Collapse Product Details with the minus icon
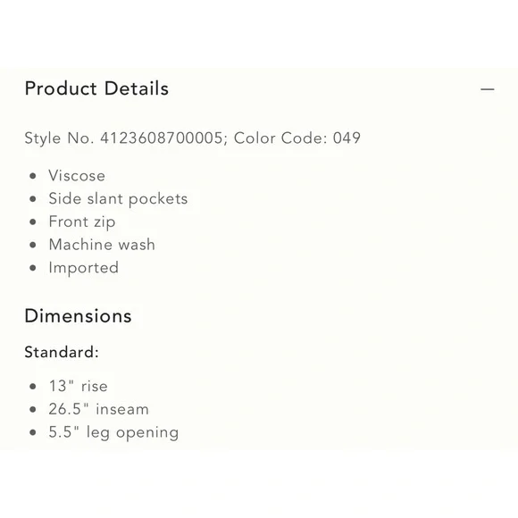 pos(488,89)
